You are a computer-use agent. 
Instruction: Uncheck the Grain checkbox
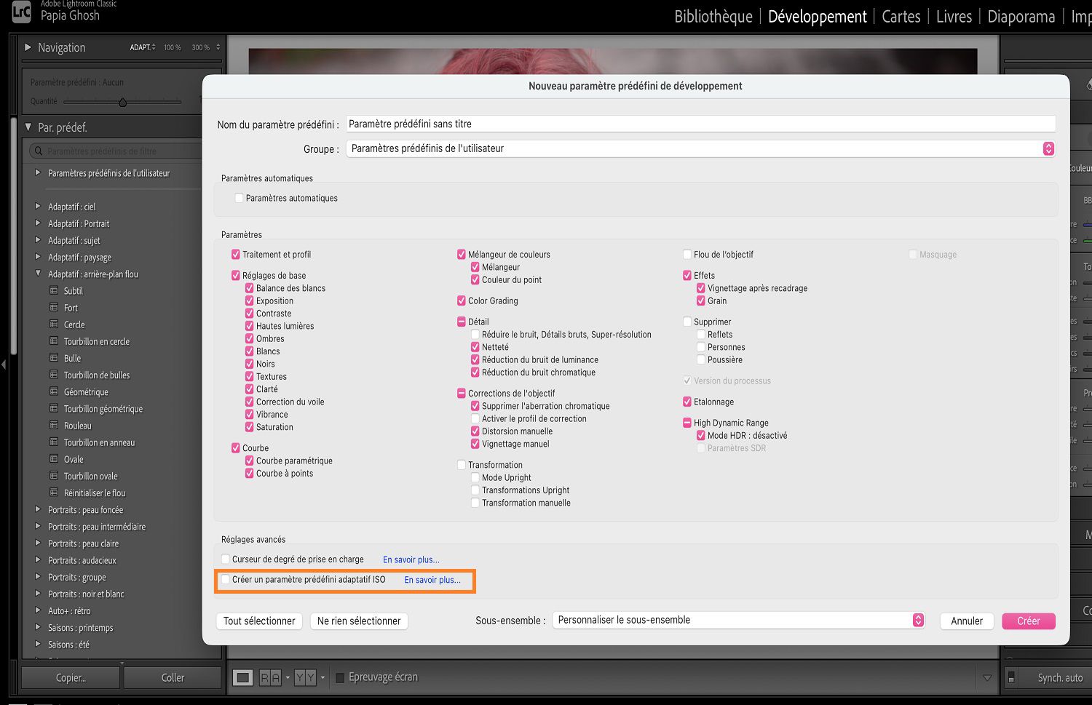[x=701, y=300]
